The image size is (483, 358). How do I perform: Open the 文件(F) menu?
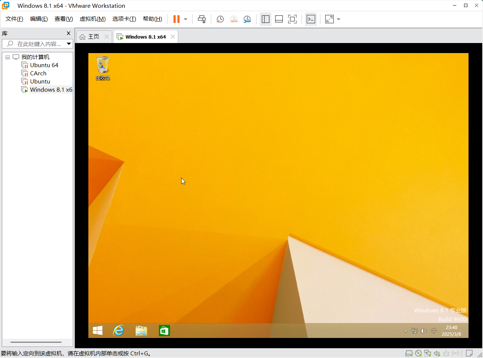(x=14, y=19)
